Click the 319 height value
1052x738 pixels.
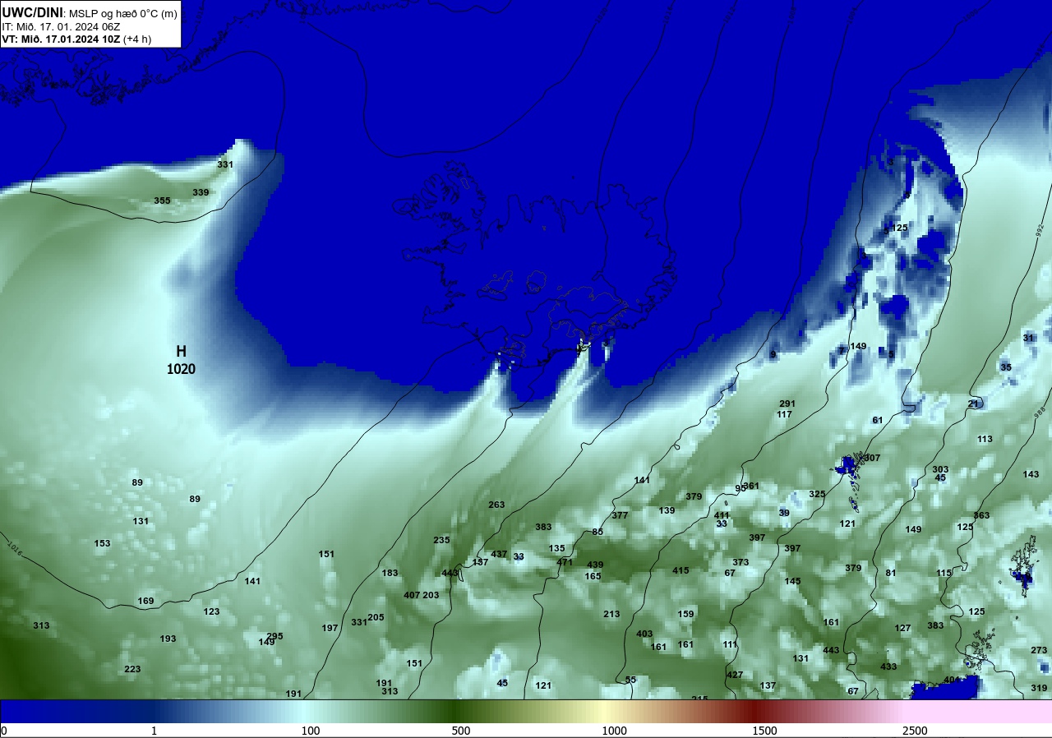pyautogui.click(x=1039, y=688)
